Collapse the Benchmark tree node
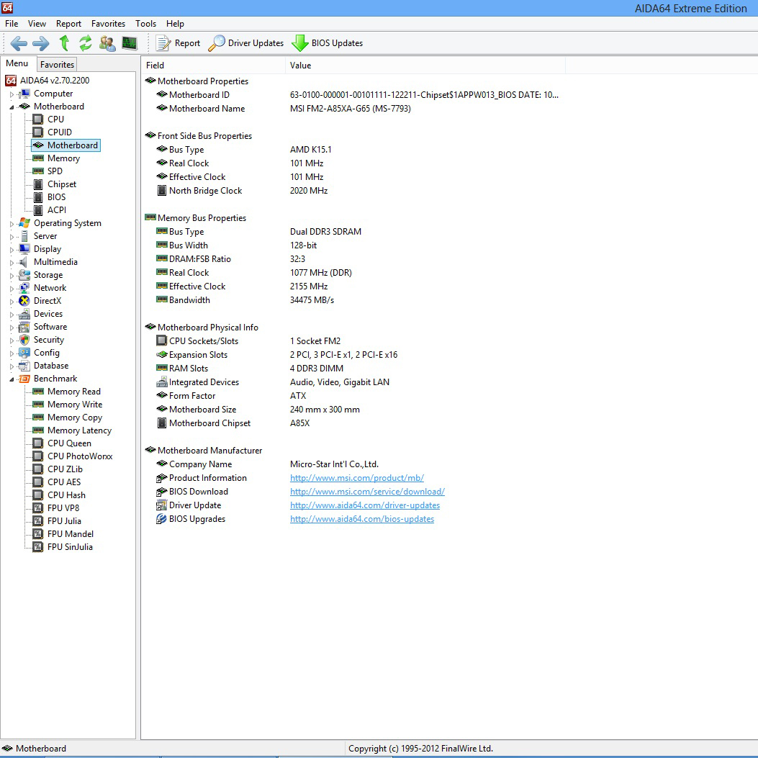Image resolution: width=758 pixels, height=758 pixels. [12, 379]
